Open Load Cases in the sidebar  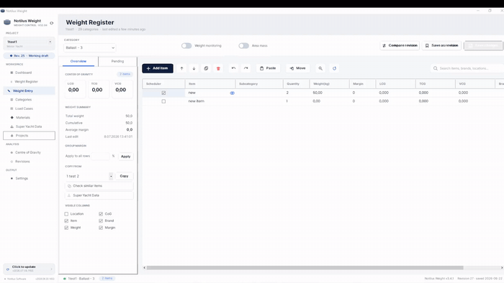coord(24,108)
